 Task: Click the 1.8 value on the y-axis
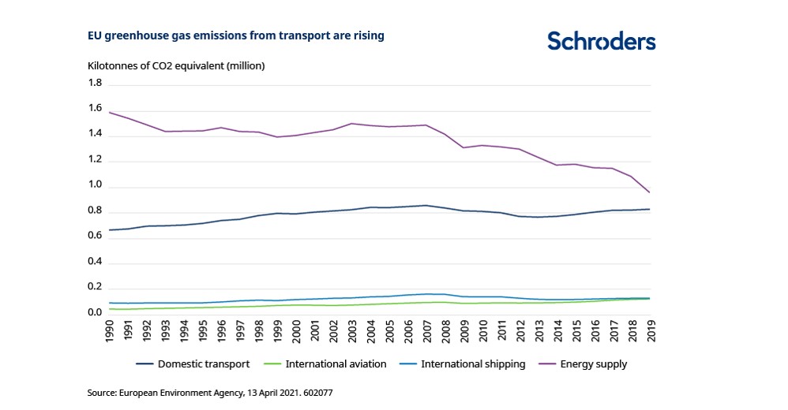(94, 83)
